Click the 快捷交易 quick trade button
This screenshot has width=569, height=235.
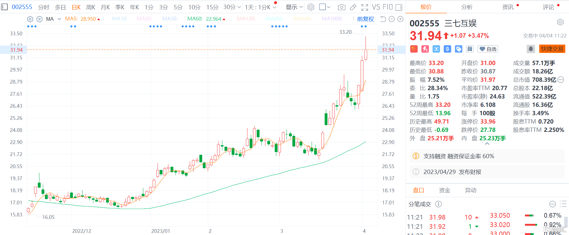tap(552, 49)
